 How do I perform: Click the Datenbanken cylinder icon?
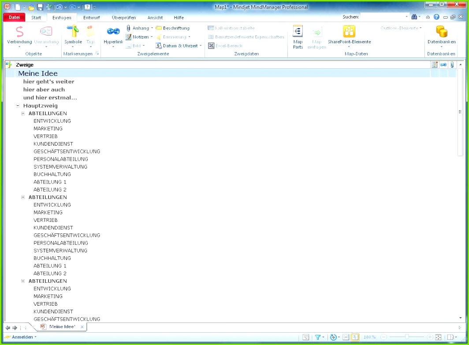(x=442, y=31)
